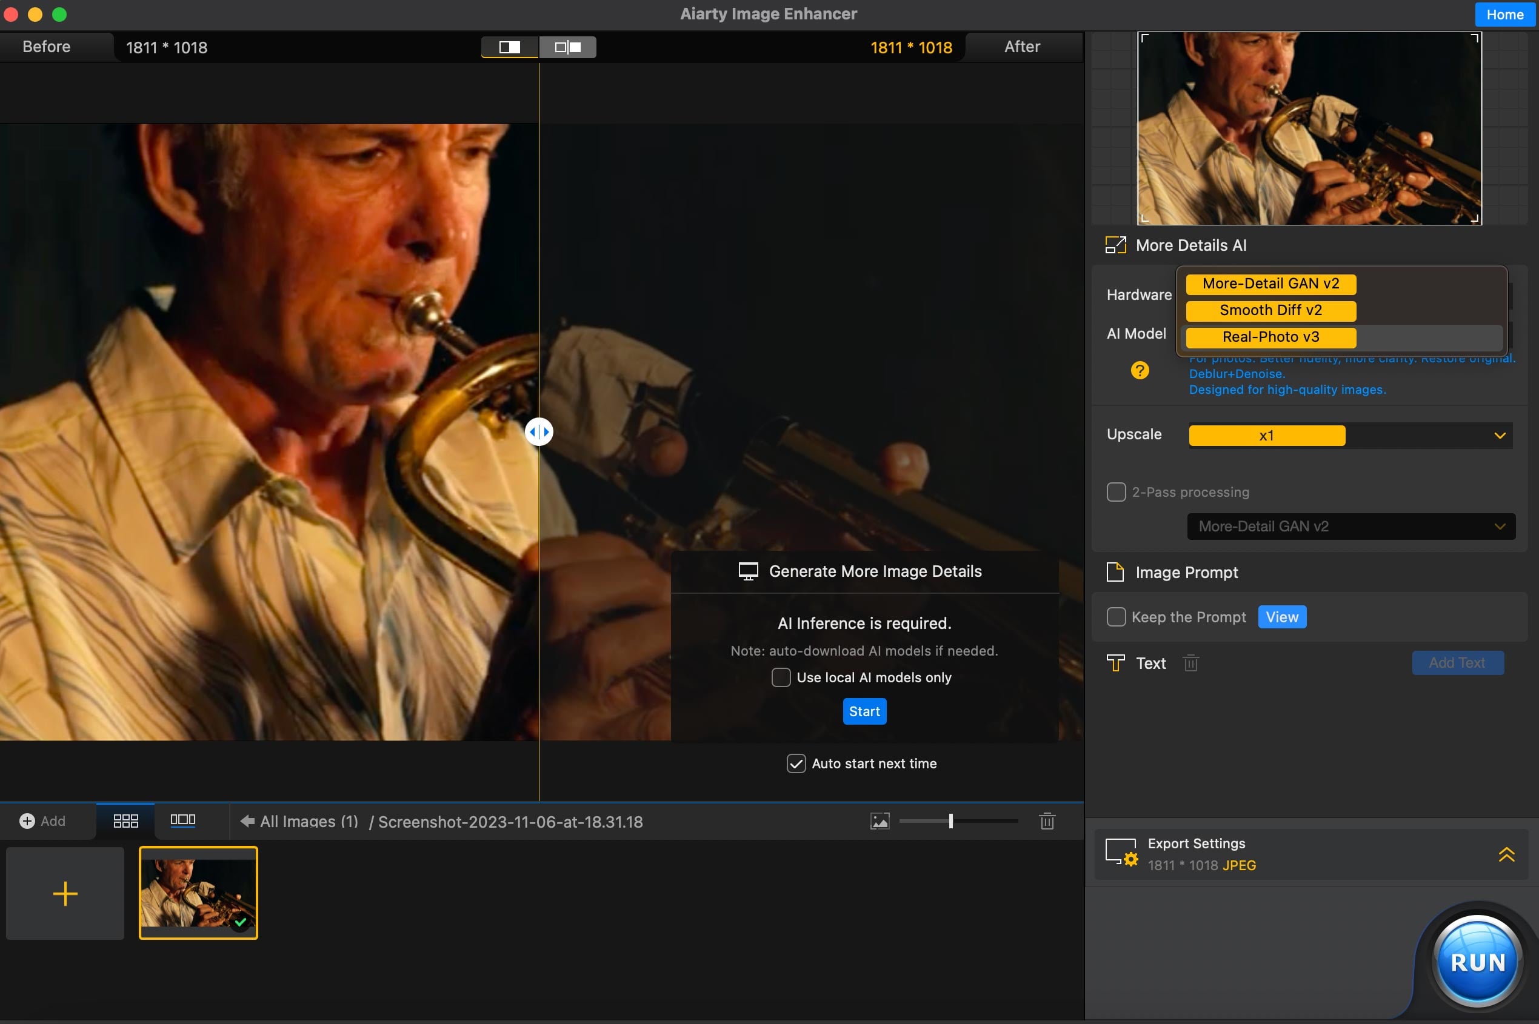
Task: Enable Use local AI models only
Action: click(x=781, y=677)
